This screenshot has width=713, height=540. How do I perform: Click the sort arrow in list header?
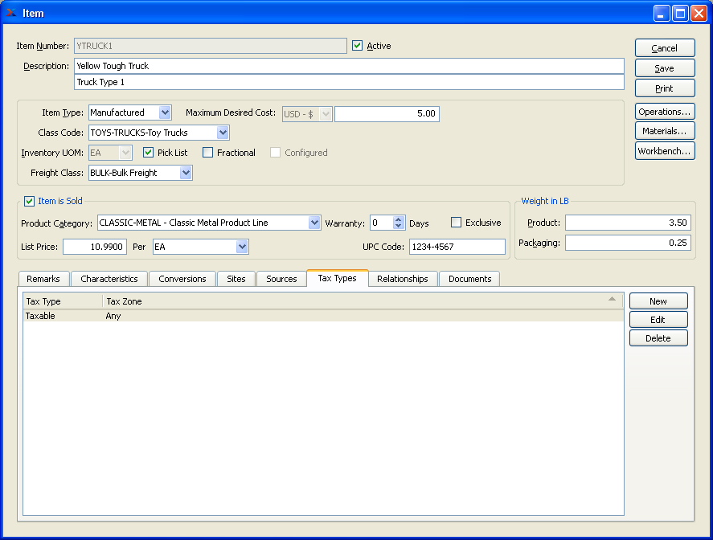pyautogui.click(x=612, y=299)
